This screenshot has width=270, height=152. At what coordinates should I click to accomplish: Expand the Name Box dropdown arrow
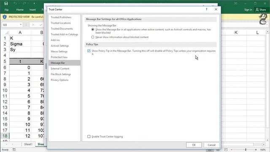[21, 24]
